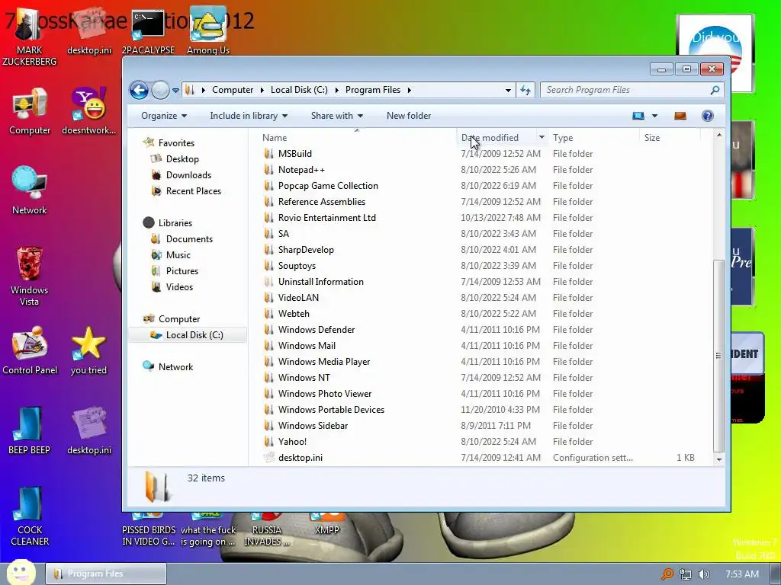Click Program Files taskbar button
This screenshot has width=781, height=585.
[x=106, y=574]
